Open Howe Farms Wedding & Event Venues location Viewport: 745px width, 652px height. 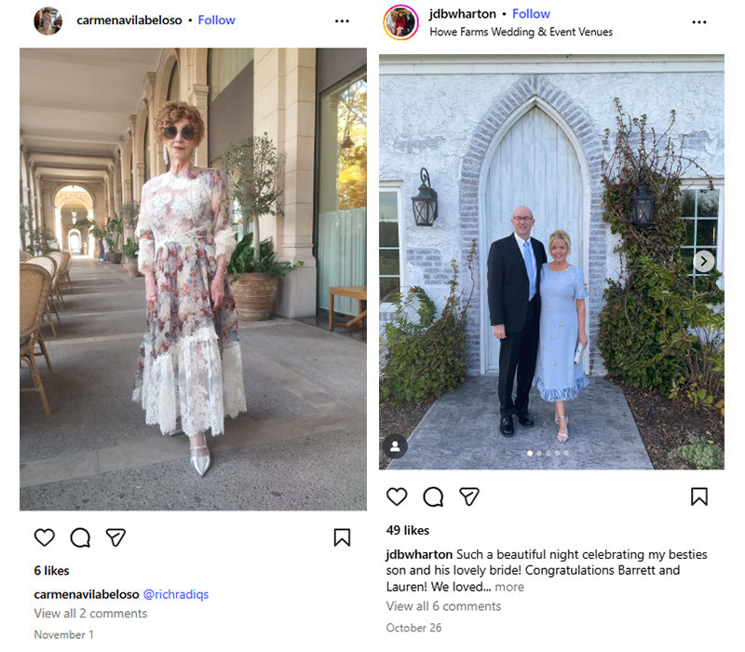click(521, 31)
